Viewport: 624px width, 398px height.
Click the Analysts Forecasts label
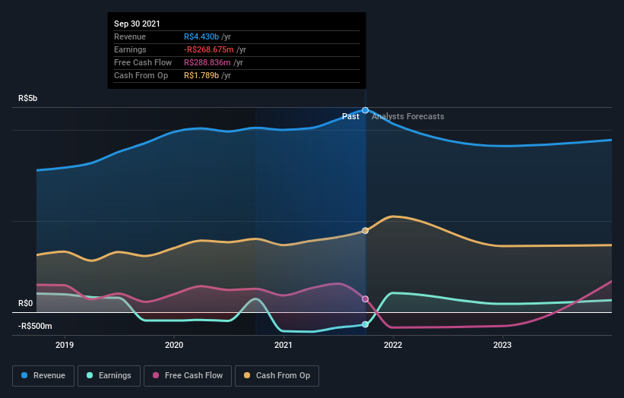(x=408, y=116)
